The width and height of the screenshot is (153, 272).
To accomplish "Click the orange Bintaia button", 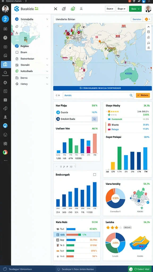I will tap(143, 95).
